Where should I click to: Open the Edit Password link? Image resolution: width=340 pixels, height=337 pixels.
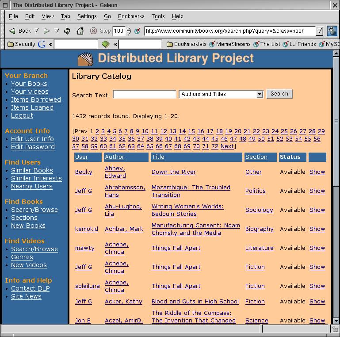[33, 147]
